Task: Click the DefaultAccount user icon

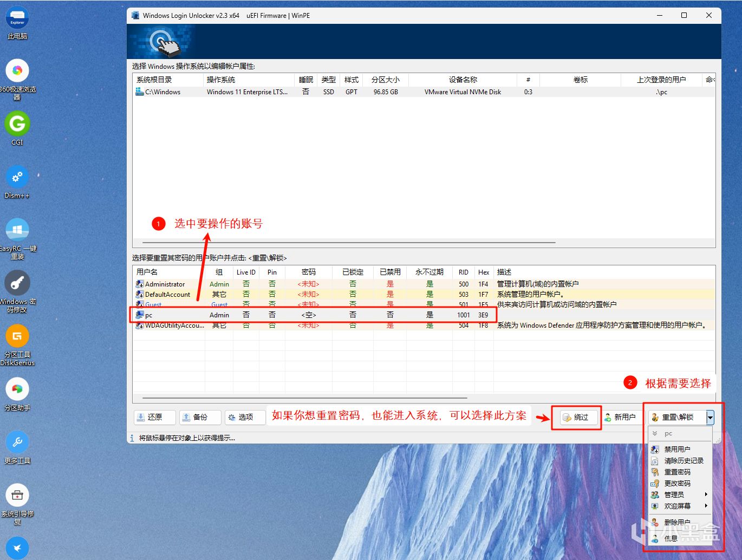Action: (x=140, y=294)
